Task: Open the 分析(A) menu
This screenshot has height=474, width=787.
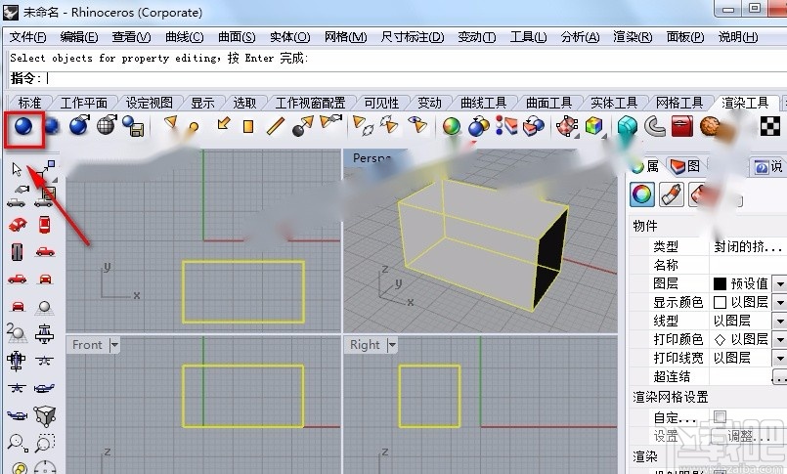Action: click(x=580, y=37)
